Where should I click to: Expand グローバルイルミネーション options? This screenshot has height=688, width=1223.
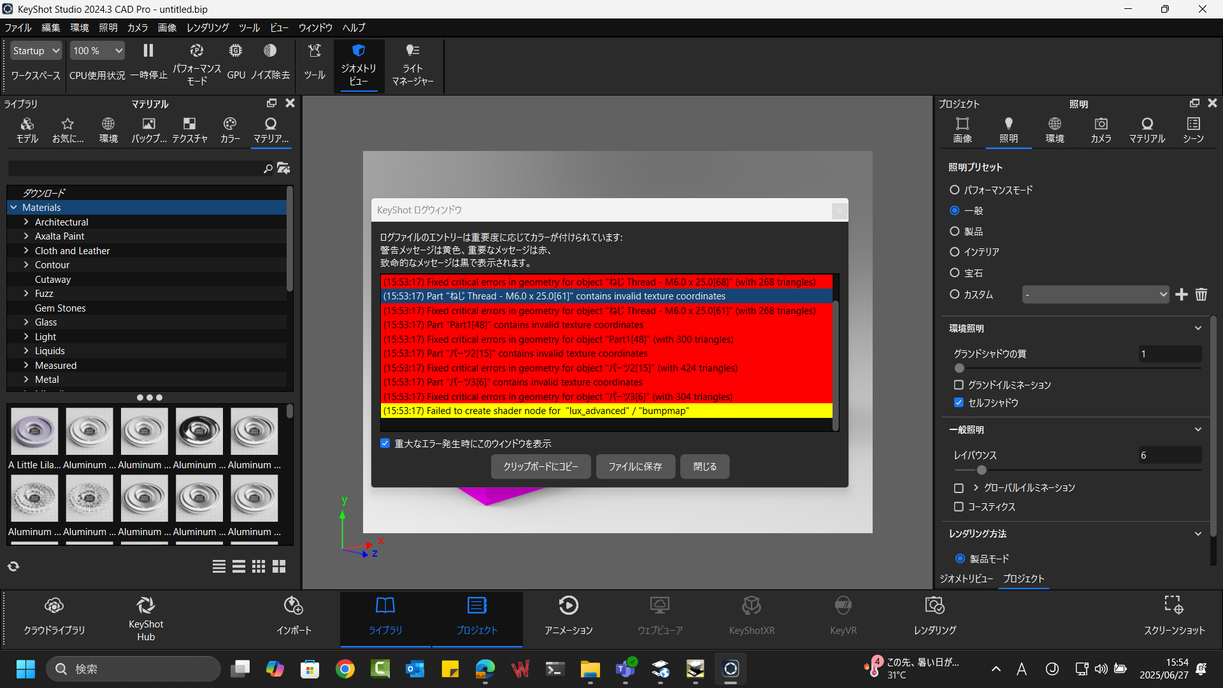point(975,487)
